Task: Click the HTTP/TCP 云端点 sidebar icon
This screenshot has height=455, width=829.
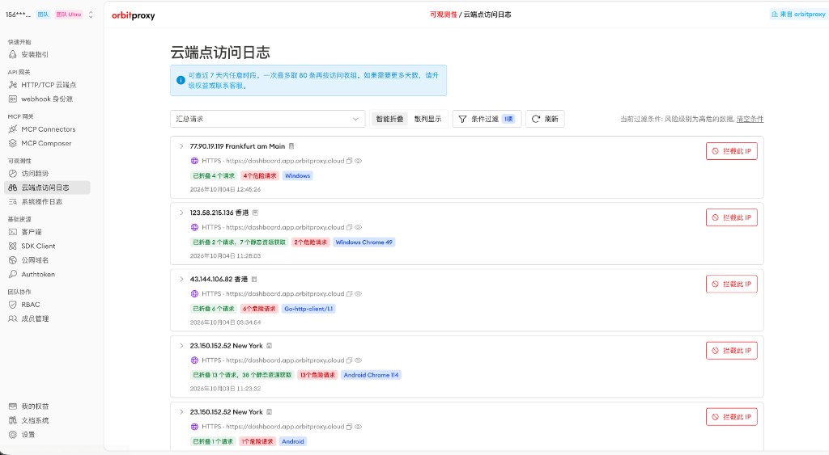Action: (13, 85)
